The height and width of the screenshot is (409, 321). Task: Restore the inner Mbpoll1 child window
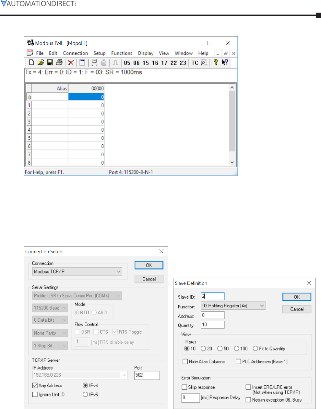pos(226,53)
